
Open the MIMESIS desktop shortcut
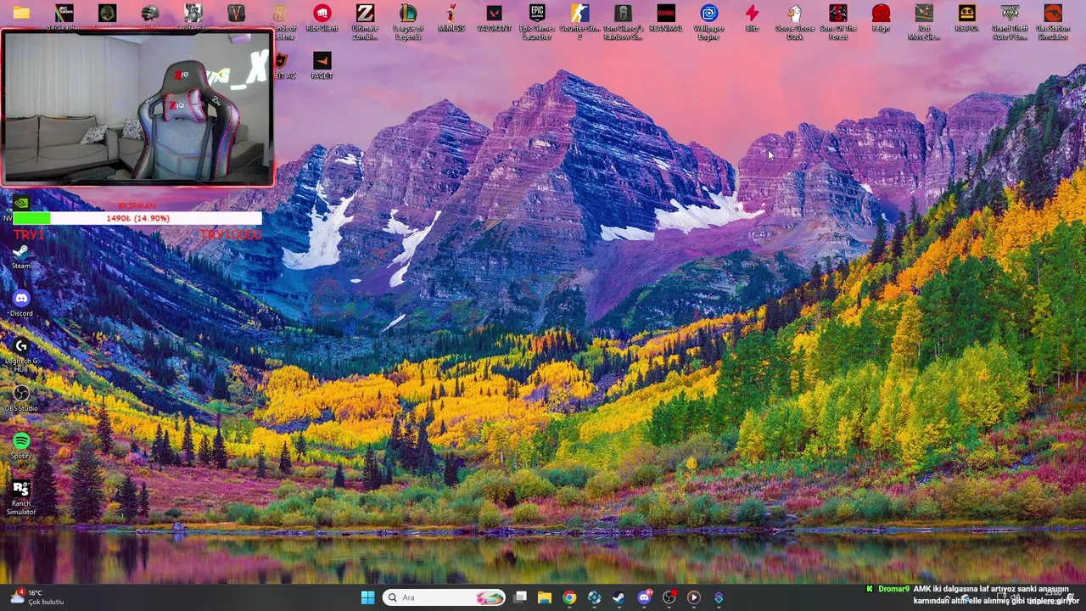(x=451, y=19)
